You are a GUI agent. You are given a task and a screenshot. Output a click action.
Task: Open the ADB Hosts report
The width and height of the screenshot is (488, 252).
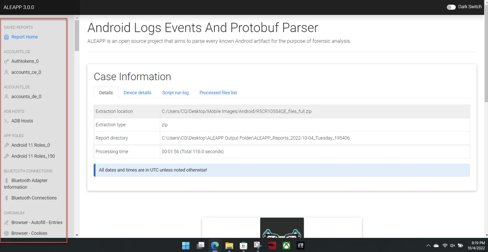(22, 121)
